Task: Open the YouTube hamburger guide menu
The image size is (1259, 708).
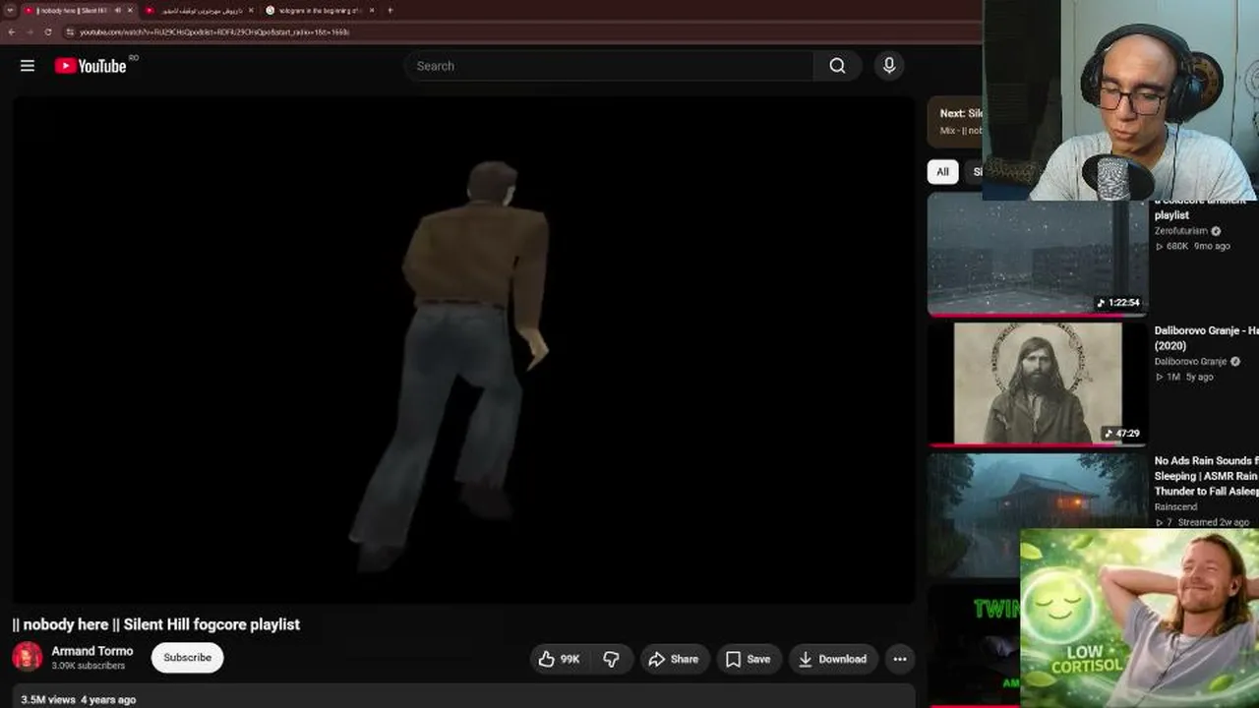Action: tap(28, 66)
